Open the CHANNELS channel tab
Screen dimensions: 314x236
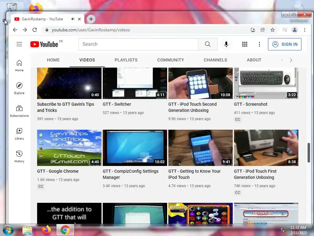tap(216, 60)
